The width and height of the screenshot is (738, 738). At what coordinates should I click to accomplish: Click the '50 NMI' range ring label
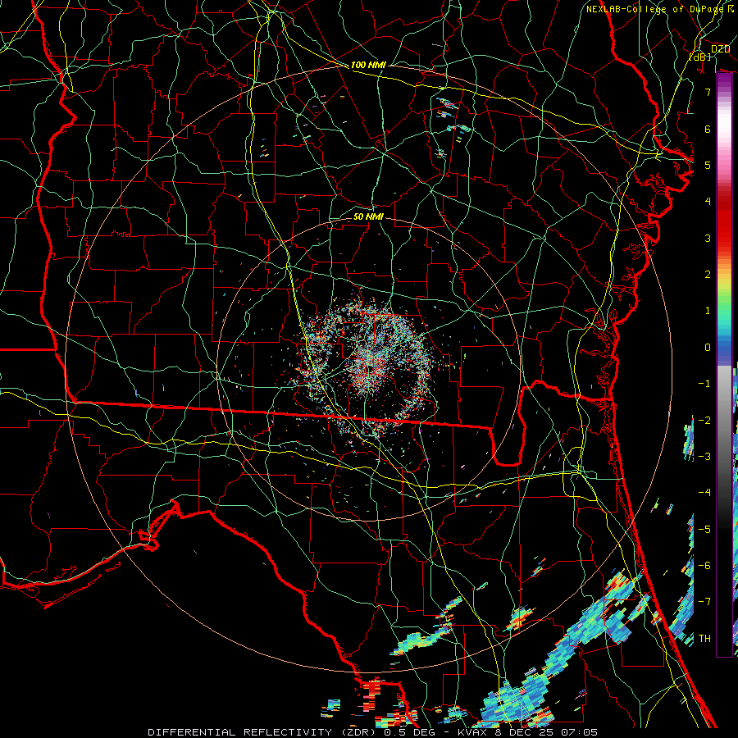[368, 216]
